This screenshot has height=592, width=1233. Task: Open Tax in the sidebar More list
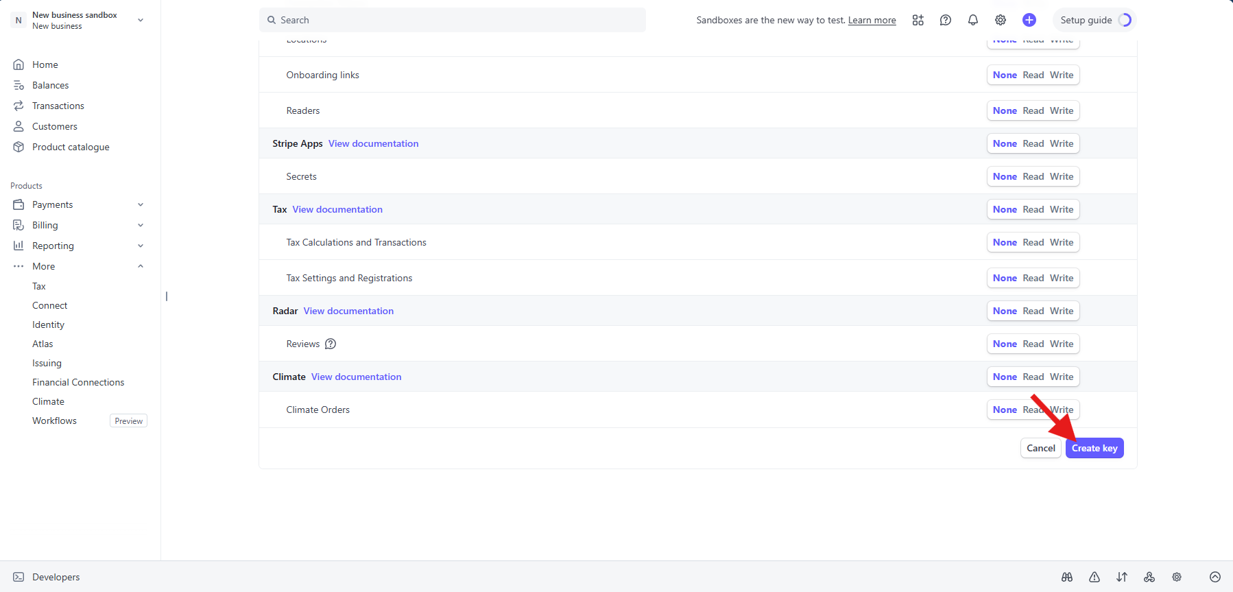pyautogui.click(x=39, y=286)
